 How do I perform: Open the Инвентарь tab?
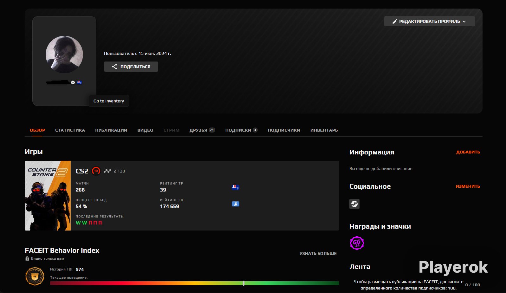click(x=324, y=130)
